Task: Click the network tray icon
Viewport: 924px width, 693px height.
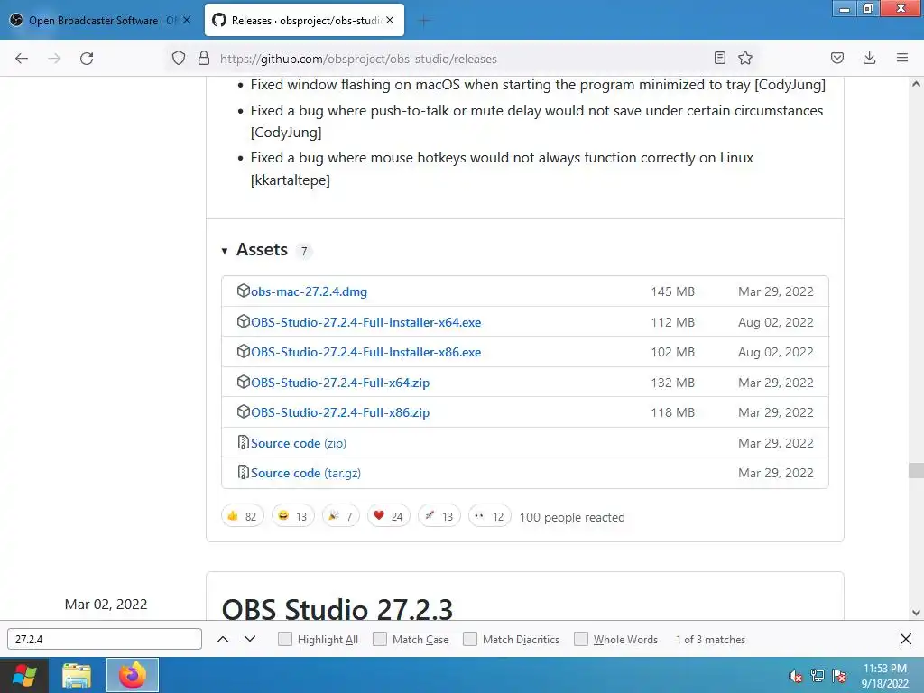Action: [x=818, y=675]
